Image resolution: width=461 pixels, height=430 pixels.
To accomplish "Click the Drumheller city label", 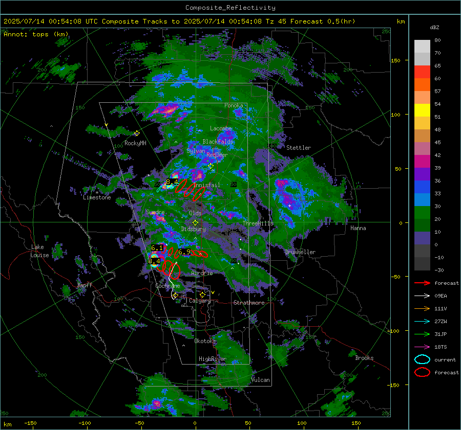I will pyautogui.click(x=300, y=252).
